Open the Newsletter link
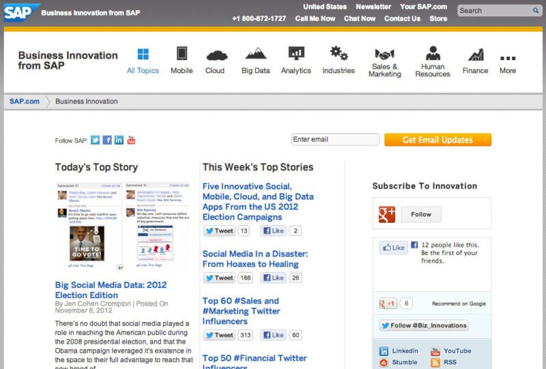Screen dimensions: 546x369 click(x=373, y=7)
